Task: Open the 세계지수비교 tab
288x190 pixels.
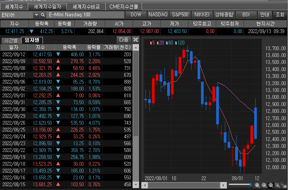Action: click(x=86, y=6)
